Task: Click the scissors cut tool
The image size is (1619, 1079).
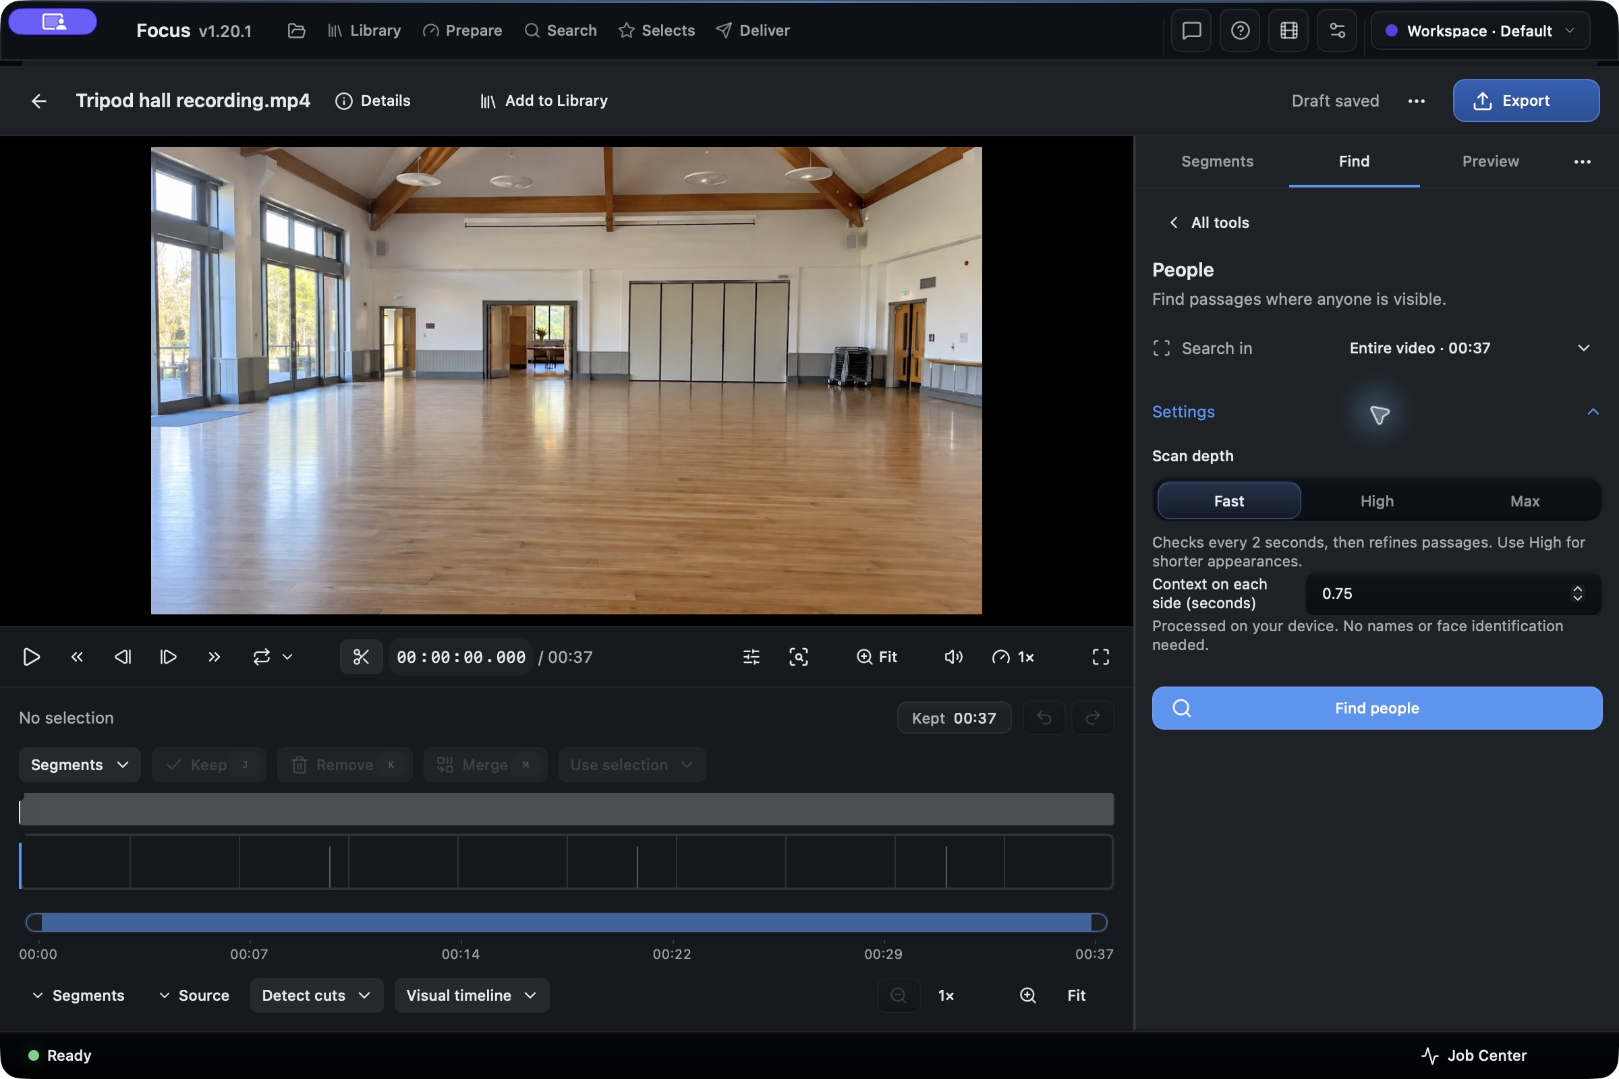Action: [x=362, y=657]
